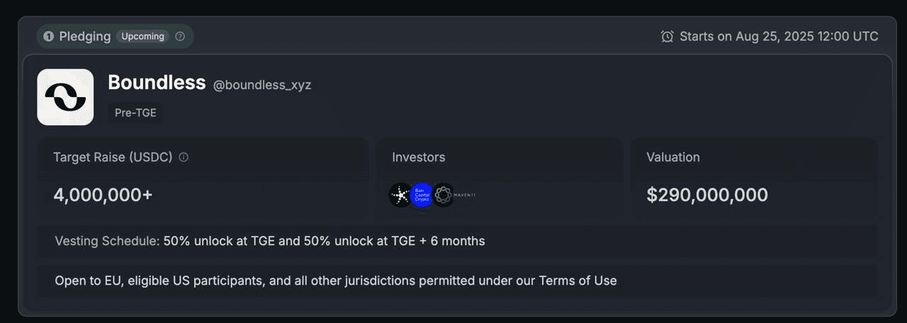Click the help icon beside the Upcoming badge
This screenshot has width=907, height=323.
click(x=180, y=36)
